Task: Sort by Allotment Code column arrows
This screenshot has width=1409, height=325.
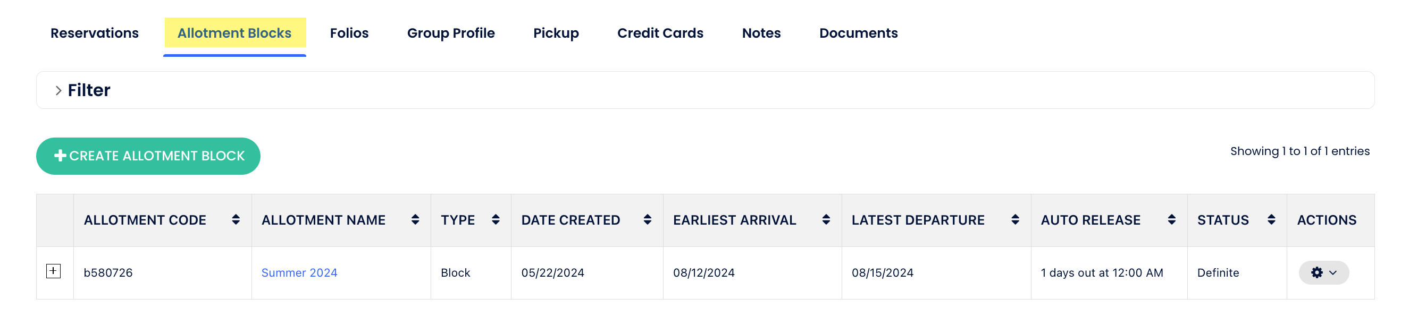Action: pos(236,219)
